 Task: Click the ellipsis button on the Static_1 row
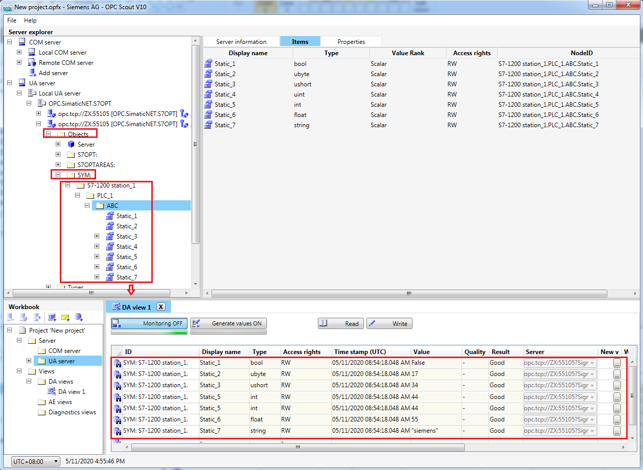coord(617,363)
